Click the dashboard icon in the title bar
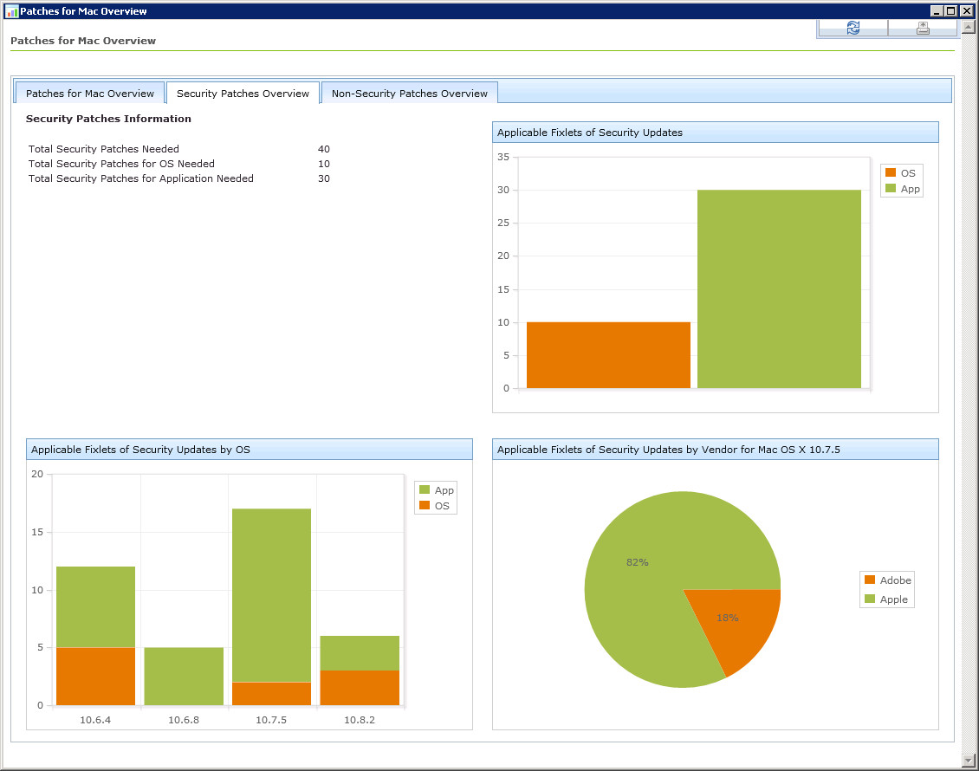979x771 pixels. click(11, 11)
